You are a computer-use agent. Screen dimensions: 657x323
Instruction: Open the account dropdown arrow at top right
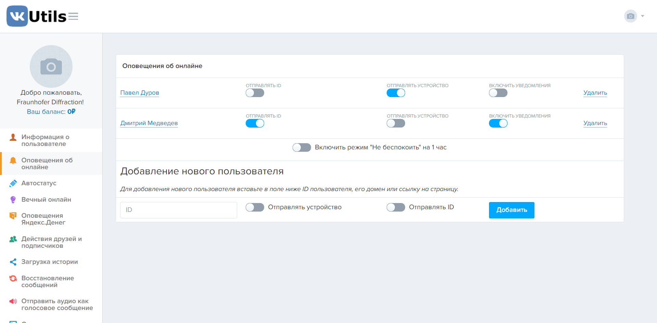642,16
